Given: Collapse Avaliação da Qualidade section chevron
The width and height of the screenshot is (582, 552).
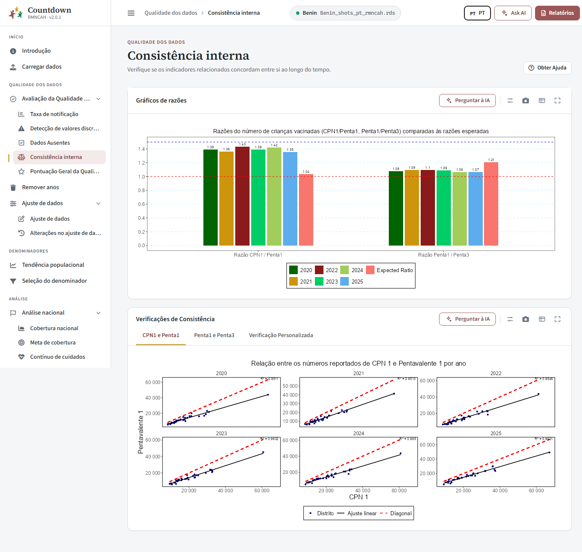Looking at the screenshot, I should click(x=98, y=99).
